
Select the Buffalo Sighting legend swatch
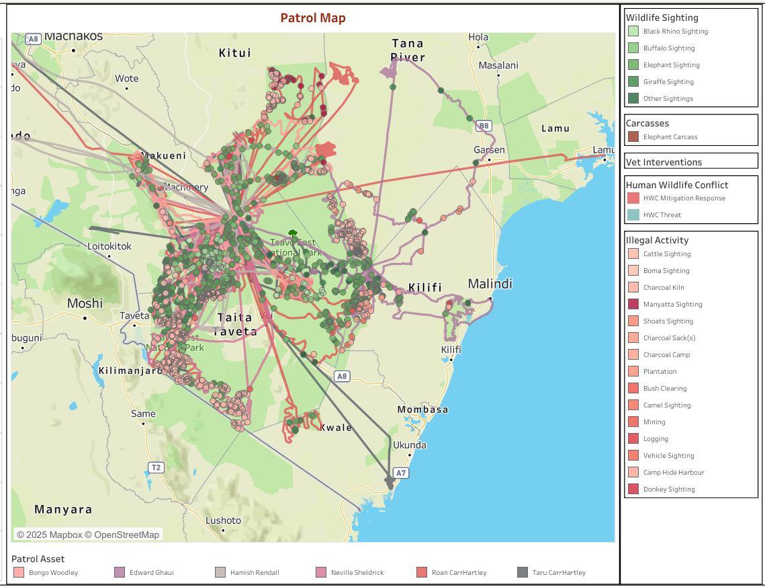click(633, 48)
